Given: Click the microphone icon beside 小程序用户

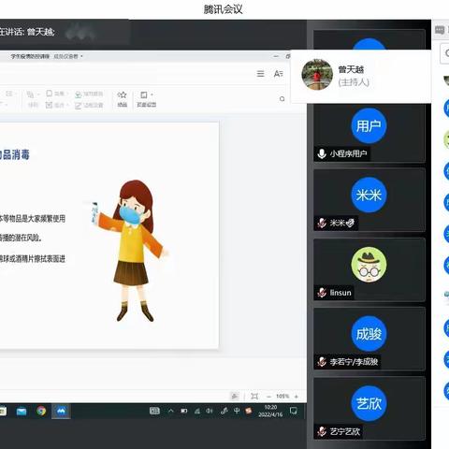Looking at the screenshot, I should [x=322, y=153].
